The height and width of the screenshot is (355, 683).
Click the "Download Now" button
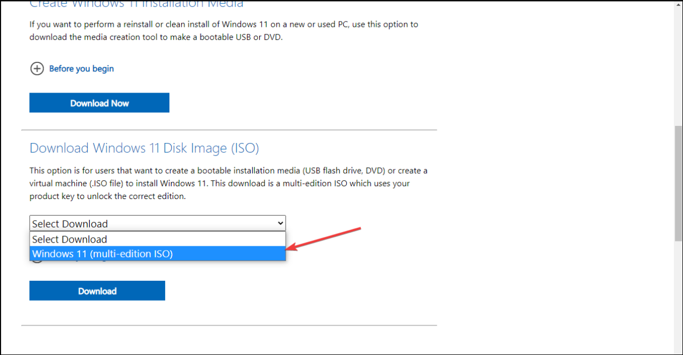pos(99,102)
